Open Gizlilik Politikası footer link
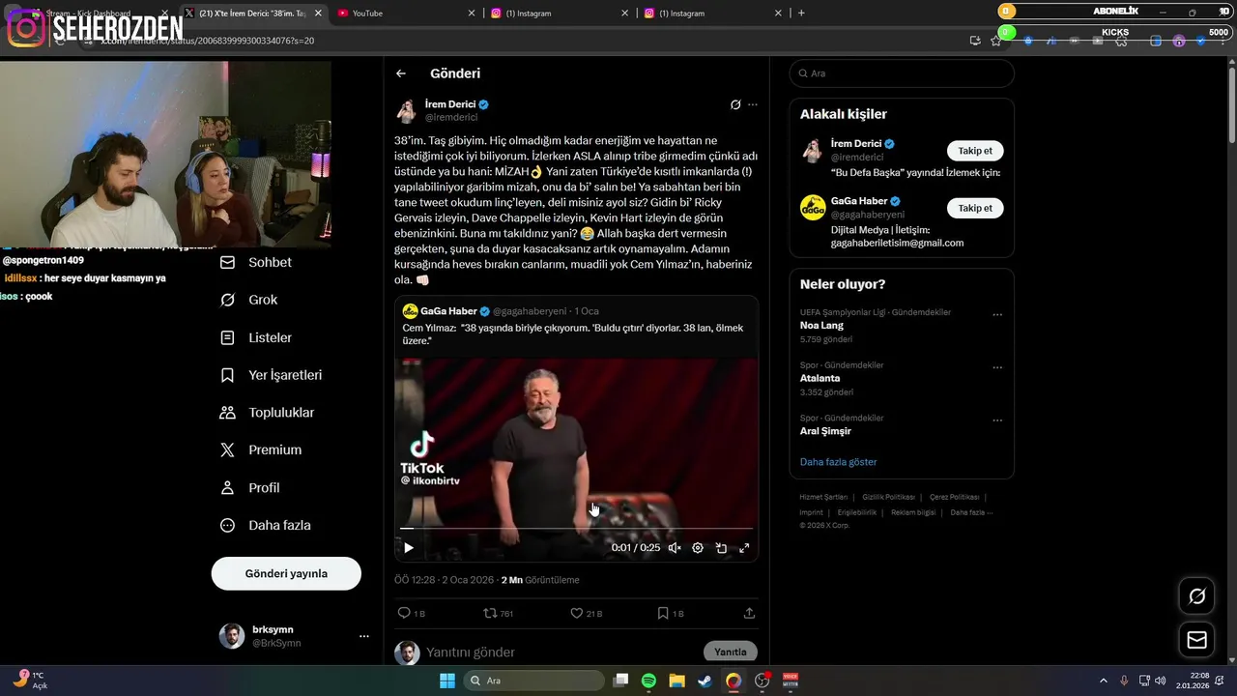 click(x=888, y=497)
